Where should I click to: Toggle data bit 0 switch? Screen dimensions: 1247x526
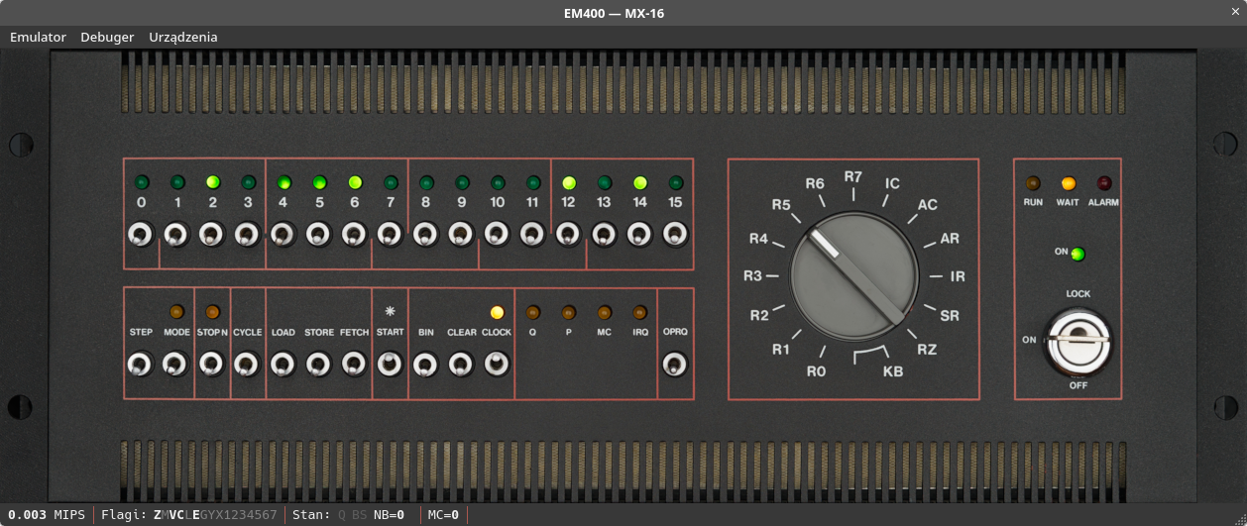pyautogui.click(x=141, y=235)
